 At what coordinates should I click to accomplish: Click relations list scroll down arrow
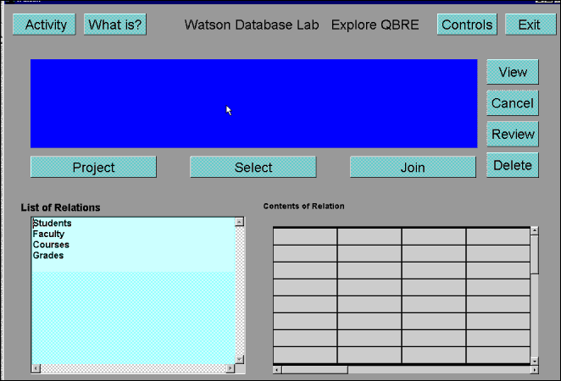pos(239,359)
